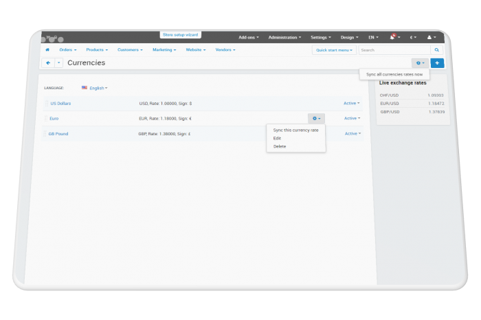Click the GBP/USD exchange rate row
Screen dimensions: 481x320
pos(412,112)
